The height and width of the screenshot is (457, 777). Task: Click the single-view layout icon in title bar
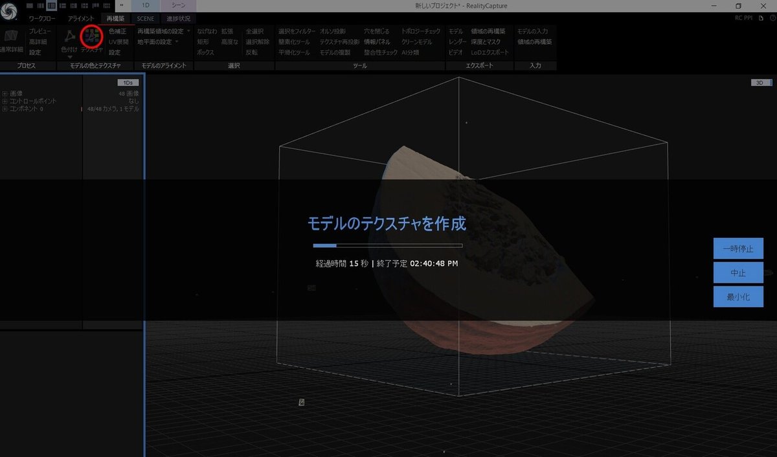(x=29, y=5)
